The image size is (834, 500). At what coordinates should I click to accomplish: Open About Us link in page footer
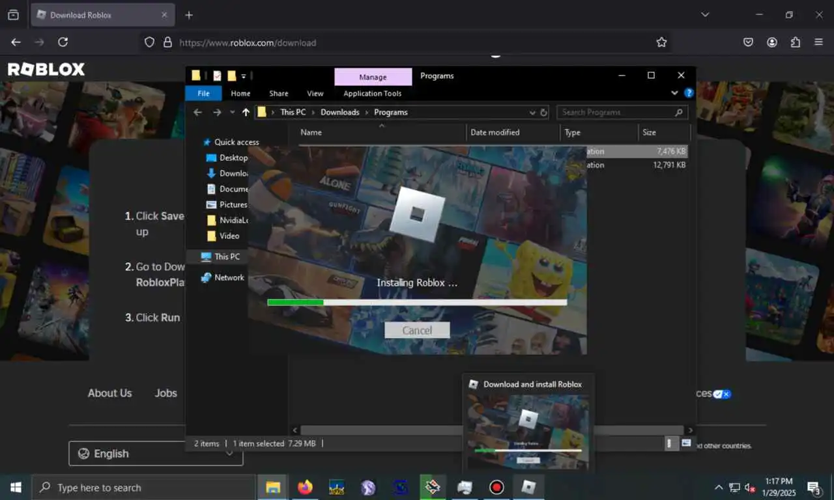coord(109,393)
